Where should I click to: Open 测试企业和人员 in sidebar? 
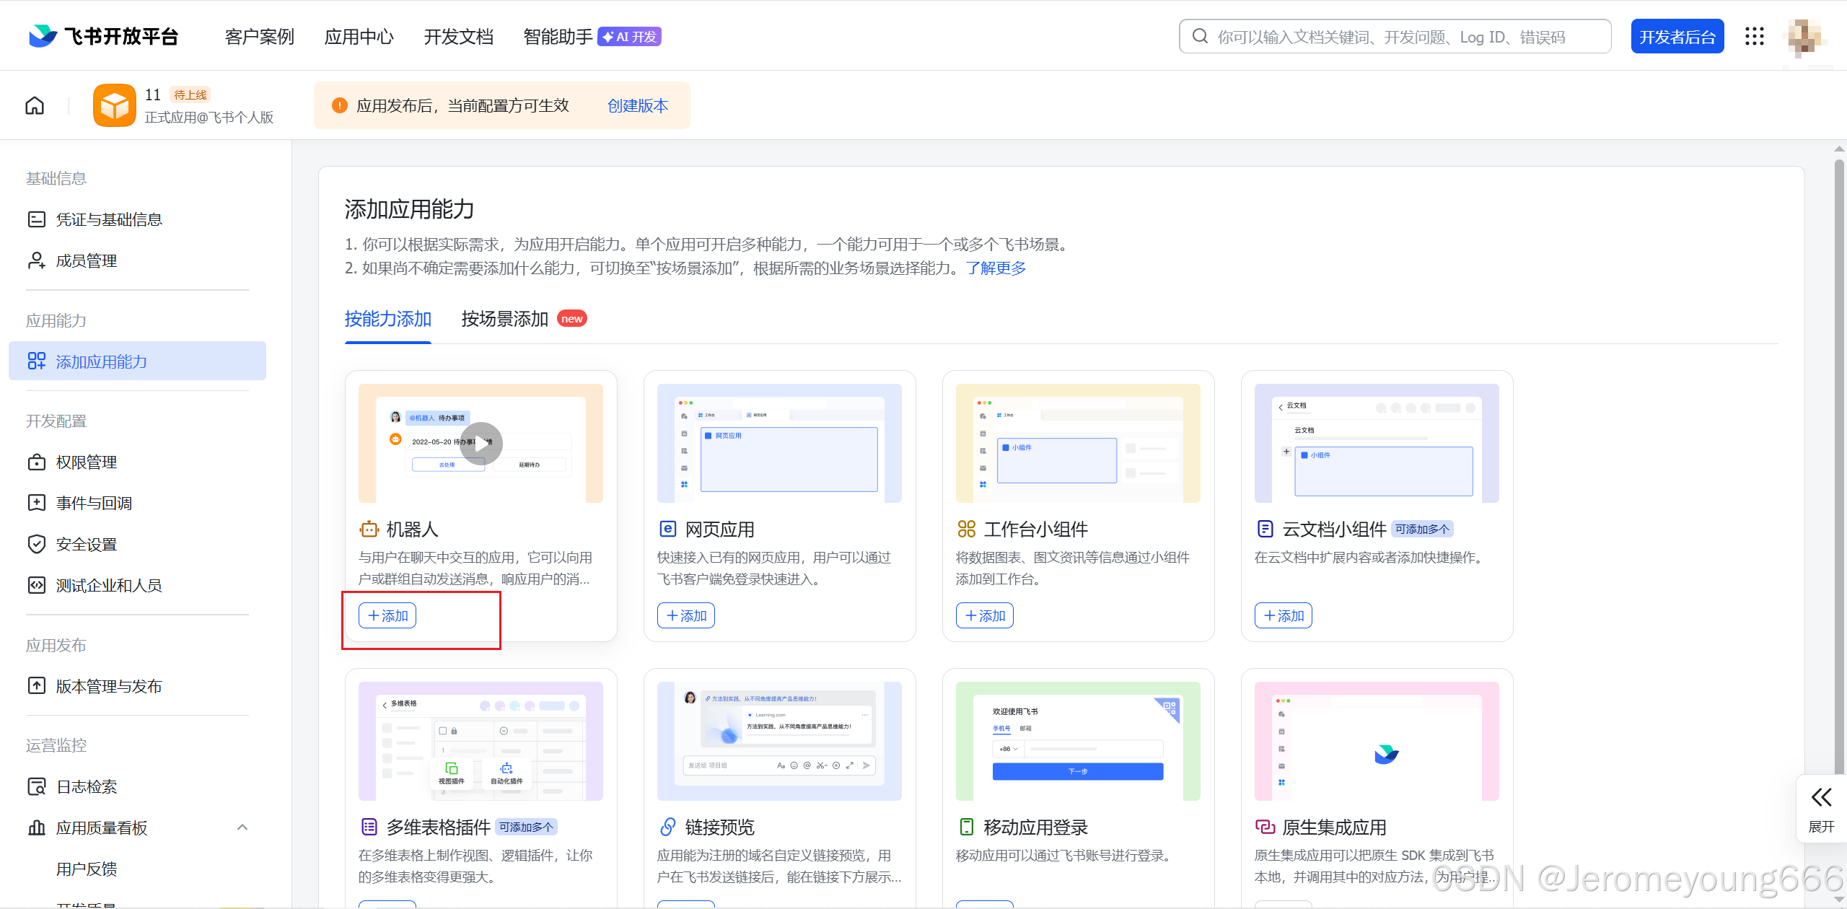(x=108, y=585)
